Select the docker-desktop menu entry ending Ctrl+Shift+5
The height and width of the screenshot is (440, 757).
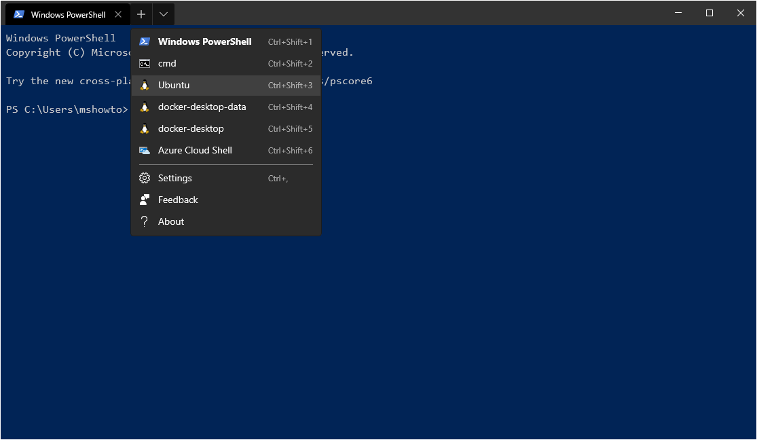coord(226,128)
